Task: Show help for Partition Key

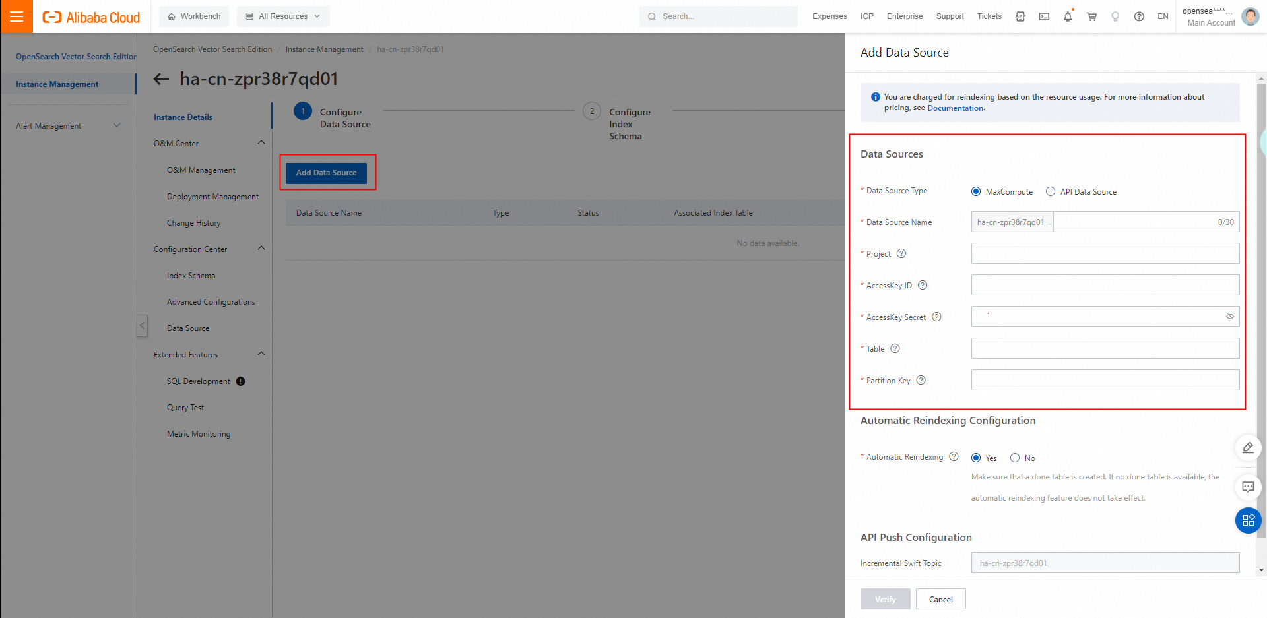Action: click(921, 381)
